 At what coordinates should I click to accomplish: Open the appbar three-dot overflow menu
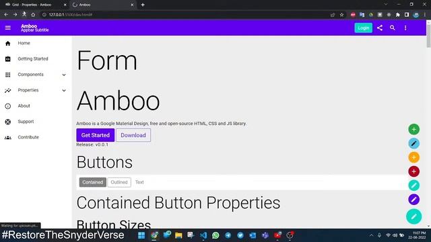[x=405, y=28]
